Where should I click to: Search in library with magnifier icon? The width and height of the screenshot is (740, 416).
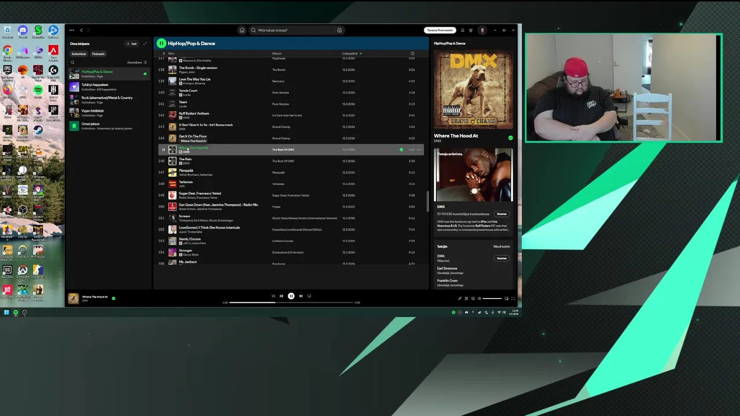[72, 62]
